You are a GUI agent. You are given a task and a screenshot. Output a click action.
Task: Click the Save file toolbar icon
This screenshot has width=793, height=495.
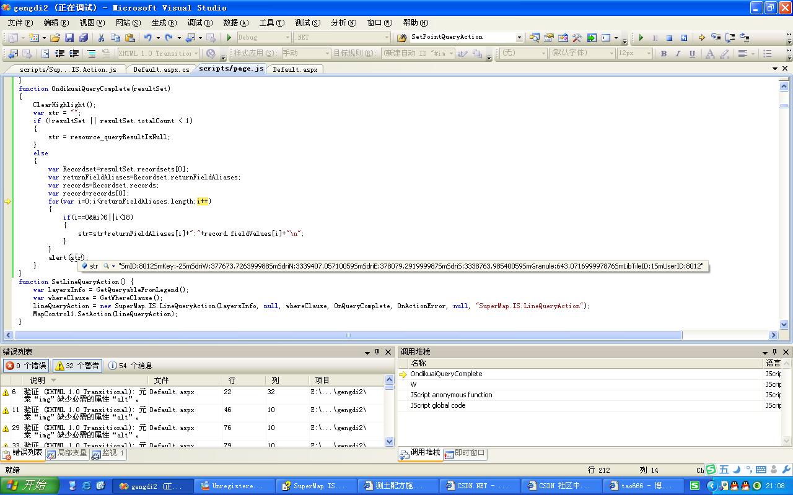(69, 38)
